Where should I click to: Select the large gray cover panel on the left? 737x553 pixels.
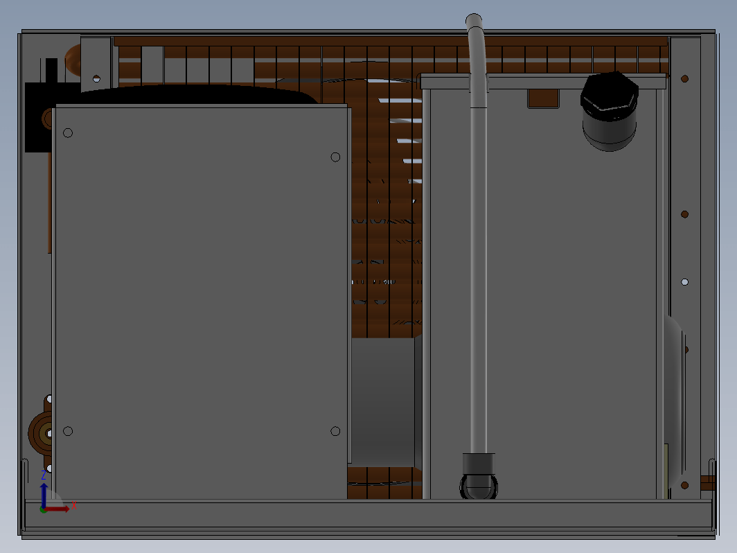[201, 302]
